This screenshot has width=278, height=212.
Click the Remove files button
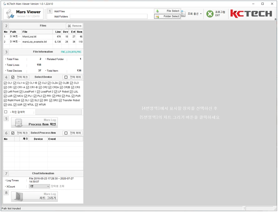[x=74, y=26]
